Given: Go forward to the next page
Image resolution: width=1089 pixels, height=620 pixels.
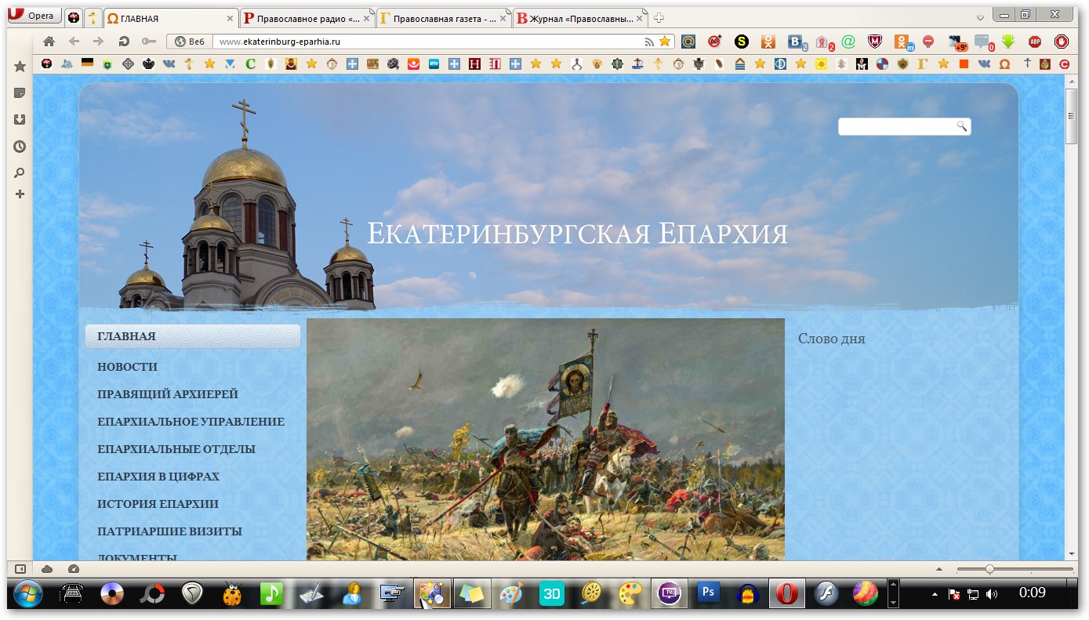Looking at the screenshot, I should click(98, 42).
